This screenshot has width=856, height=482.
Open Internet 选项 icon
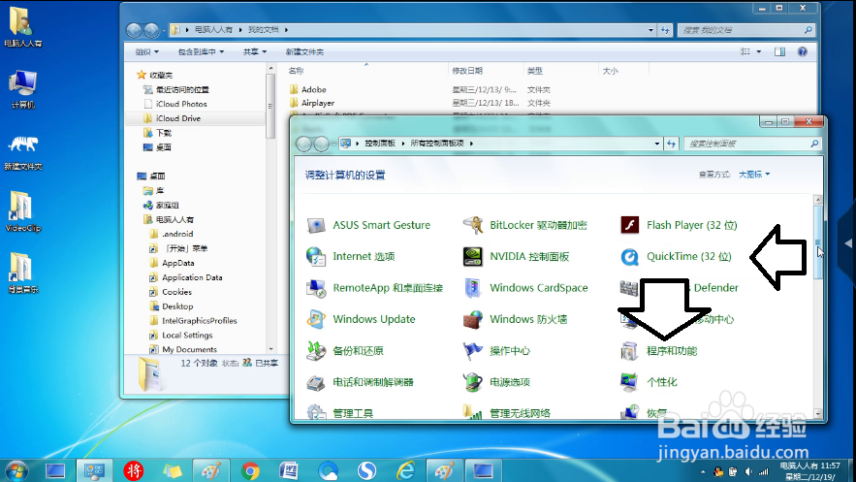coord(316,257)
